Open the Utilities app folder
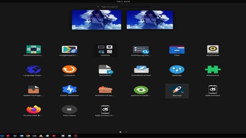246x138 pixels. [105, 51]
